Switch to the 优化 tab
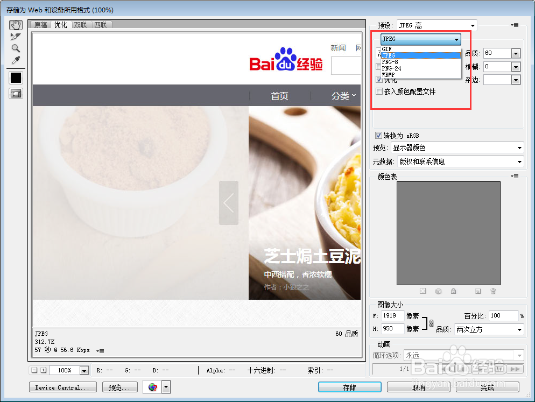This screenshot has width=535, height=402. click(x=61, y=25)
